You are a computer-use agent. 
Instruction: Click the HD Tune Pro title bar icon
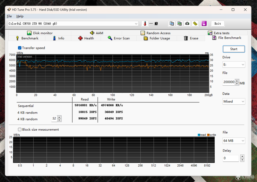tap(9, 10)
